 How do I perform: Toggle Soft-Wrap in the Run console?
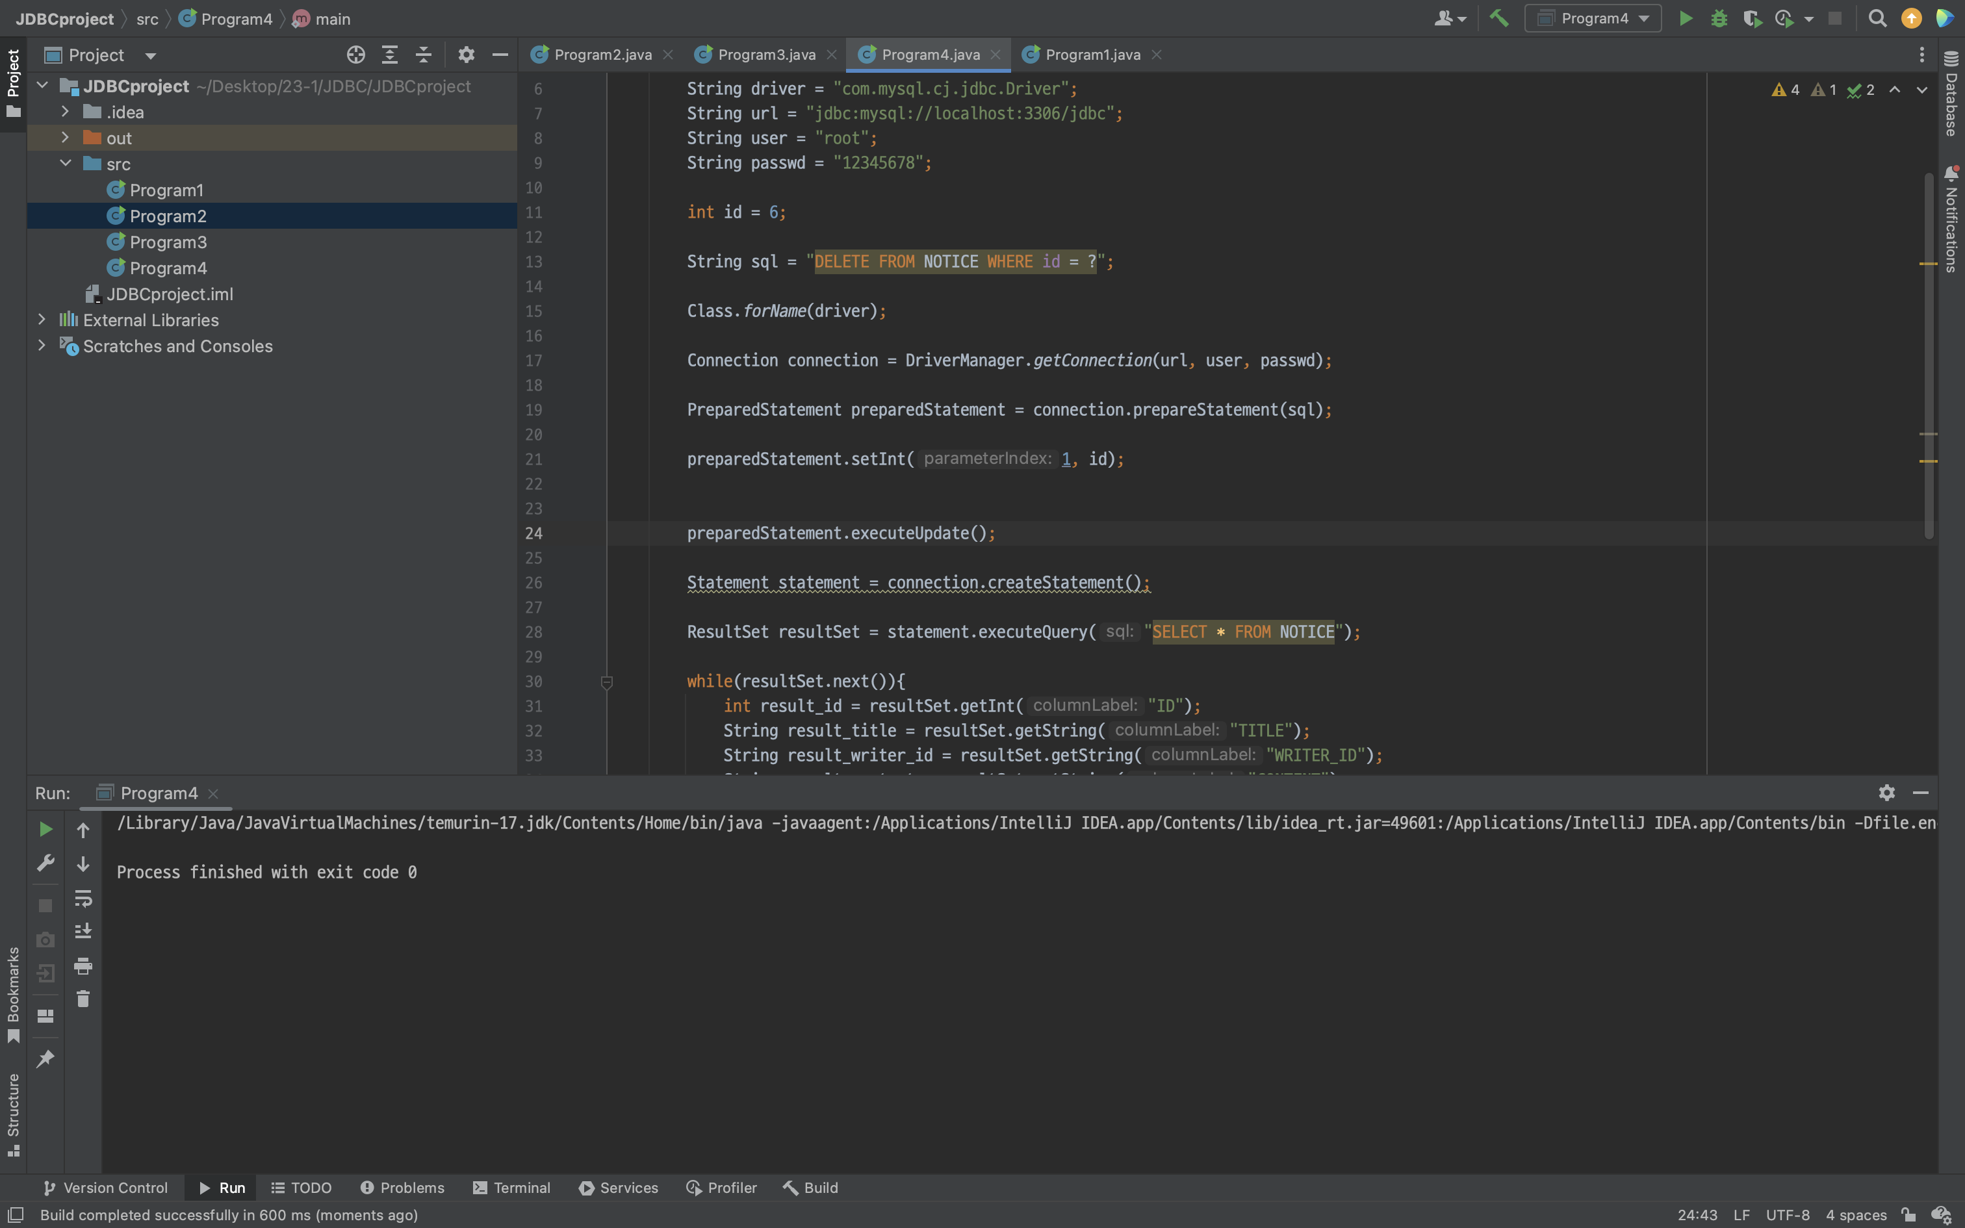coord(83,898)
